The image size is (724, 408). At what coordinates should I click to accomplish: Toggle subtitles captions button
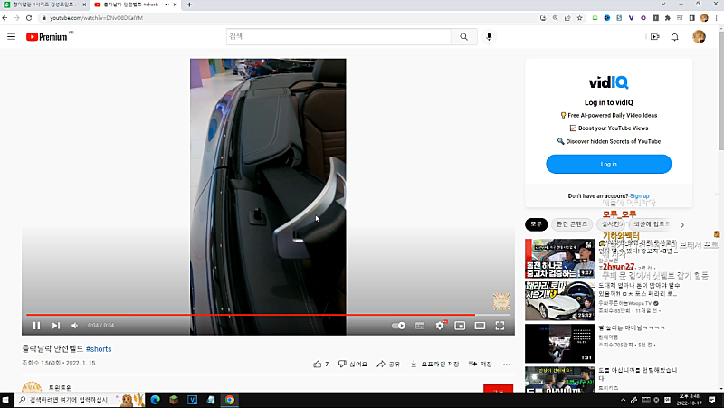[420, 326]
